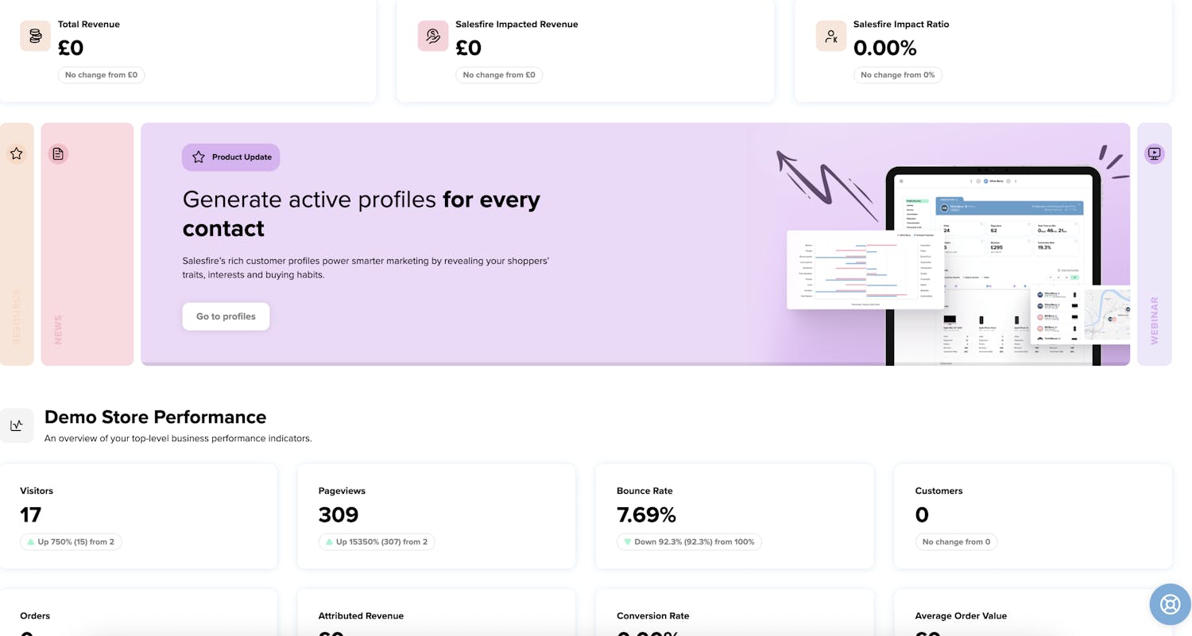The image size is (1192, 636).
Task: Click the Bounce Rate Down 92.3% badge
Action: [x=688, y=541]
